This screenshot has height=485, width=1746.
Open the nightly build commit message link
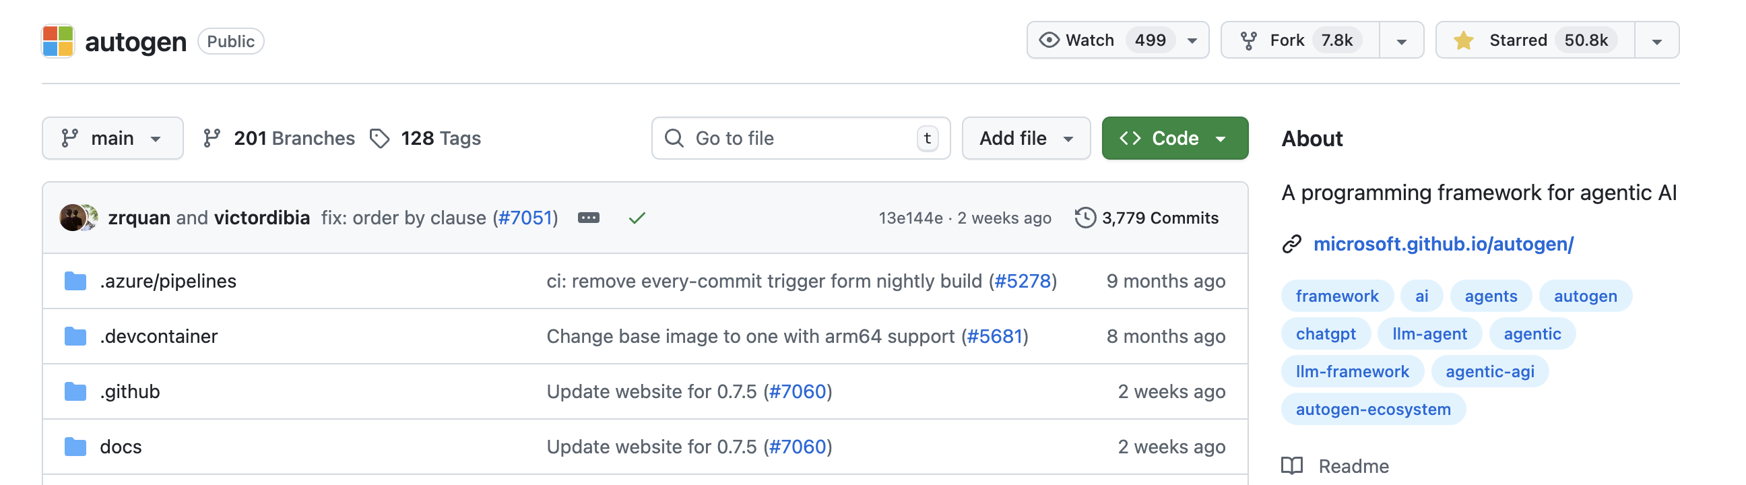765,281
